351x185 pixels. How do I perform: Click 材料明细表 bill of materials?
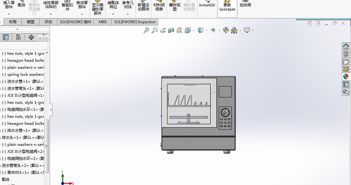[159, 6]
